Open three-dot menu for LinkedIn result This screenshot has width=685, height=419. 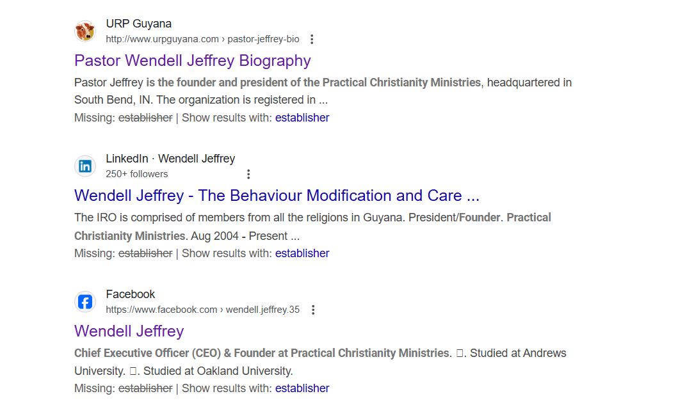point(248,174)
